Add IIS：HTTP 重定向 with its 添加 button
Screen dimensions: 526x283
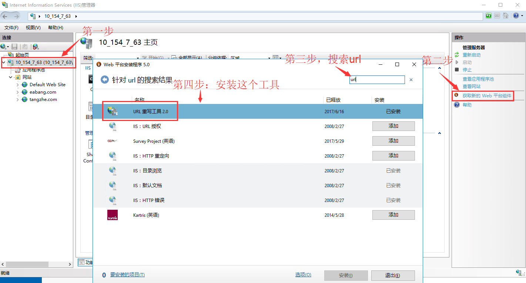click(393, 156)
